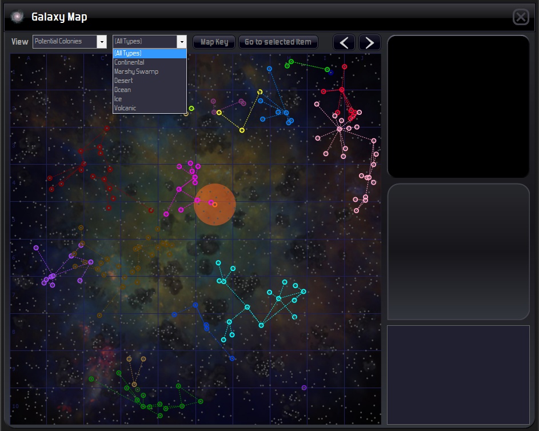Open the Potential Colonies view dropdown arrow
Screen dimensions: 539x431
102,42
